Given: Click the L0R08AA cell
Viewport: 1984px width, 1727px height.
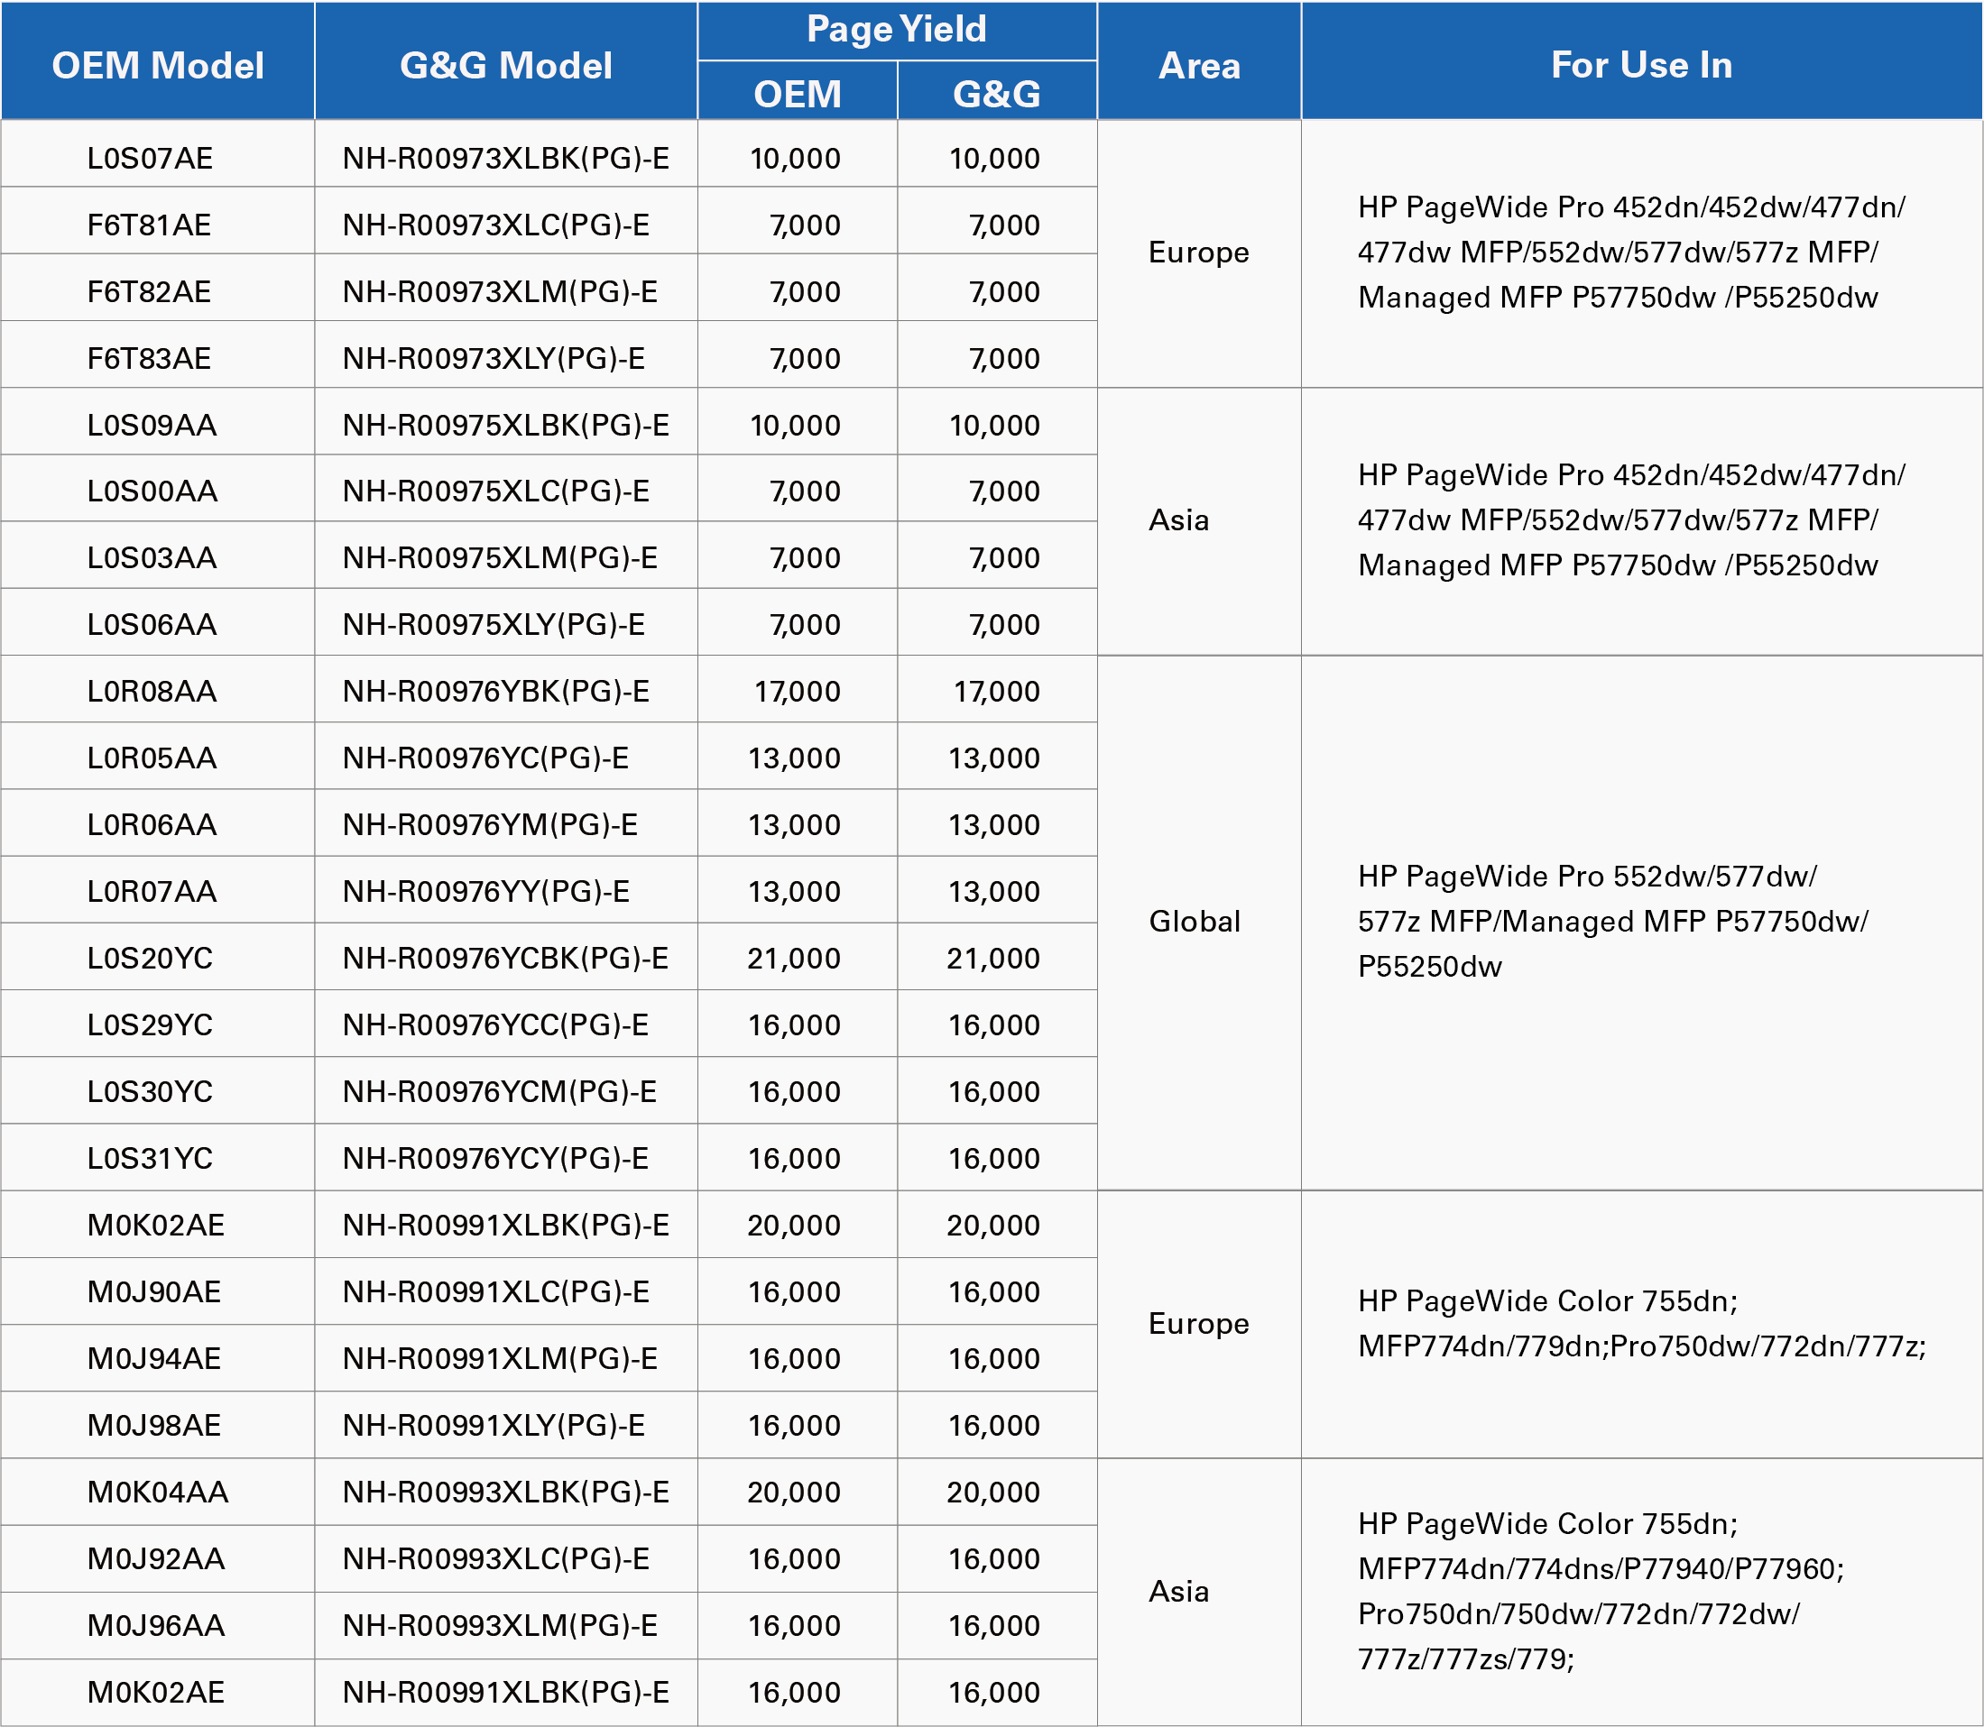Looking at the screenshot, I should [157, 688].
